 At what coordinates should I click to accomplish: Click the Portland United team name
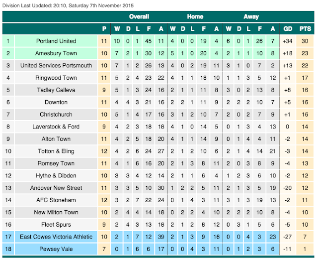click(x=56, y=41)
